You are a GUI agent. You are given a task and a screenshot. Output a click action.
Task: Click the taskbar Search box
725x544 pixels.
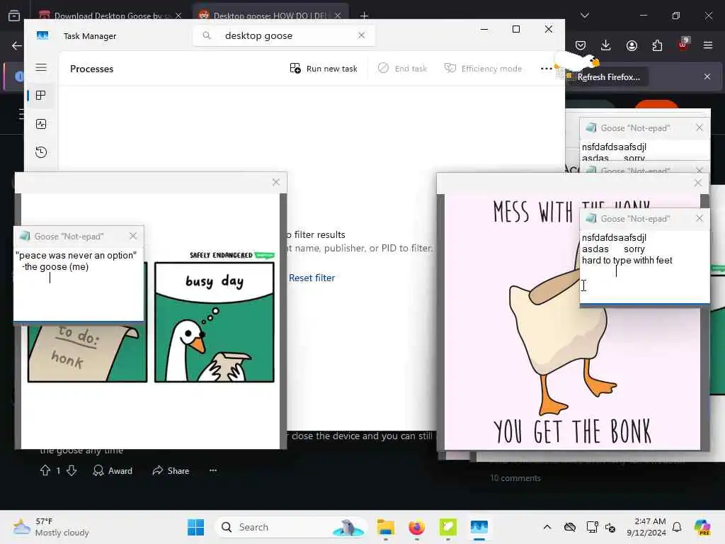(291, 527)
